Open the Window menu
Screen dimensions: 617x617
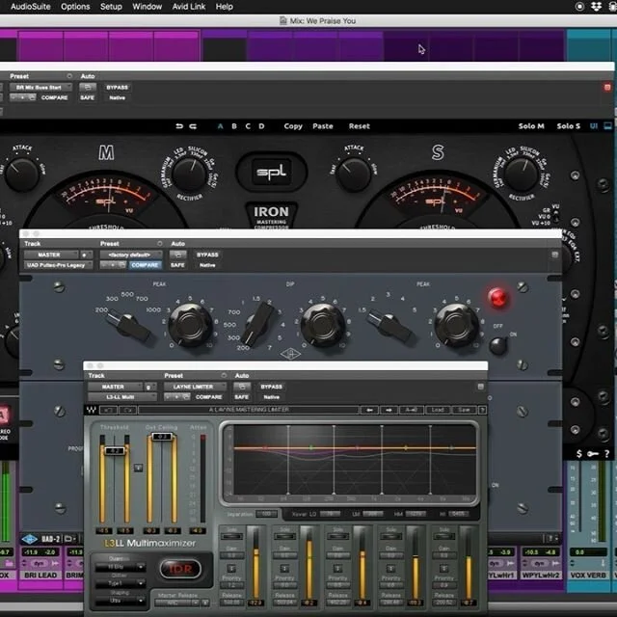click(x=148, y=7)
